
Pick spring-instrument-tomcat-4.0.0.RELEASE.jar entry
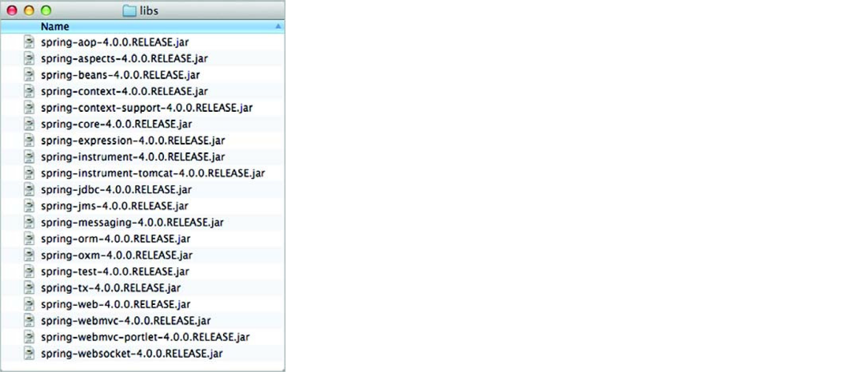153,173
